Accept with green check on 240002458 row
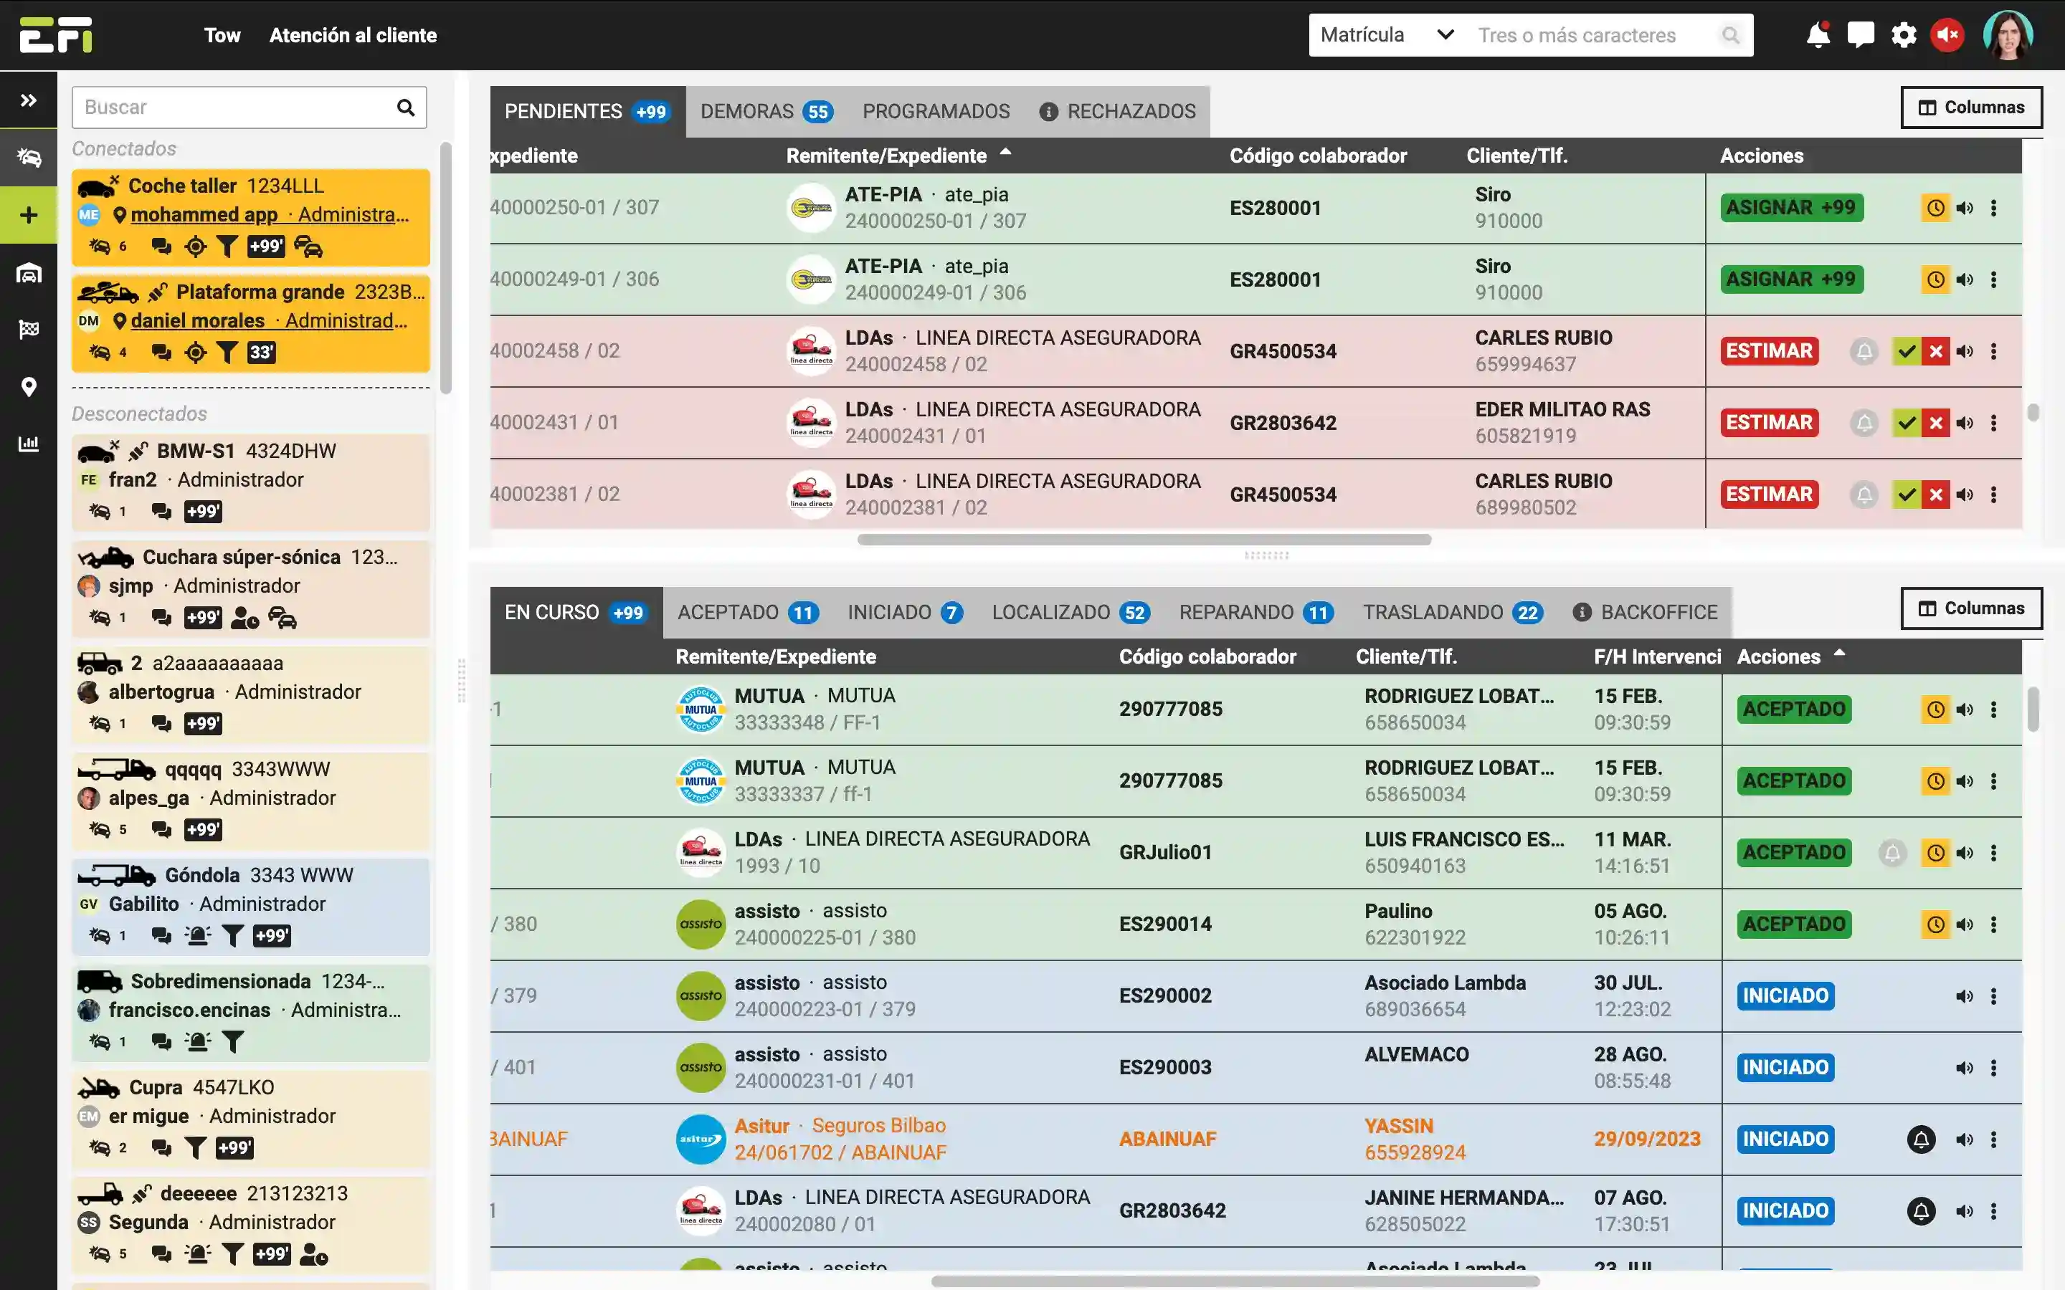This screenshot has height=1290, width=2065. 1907,351
